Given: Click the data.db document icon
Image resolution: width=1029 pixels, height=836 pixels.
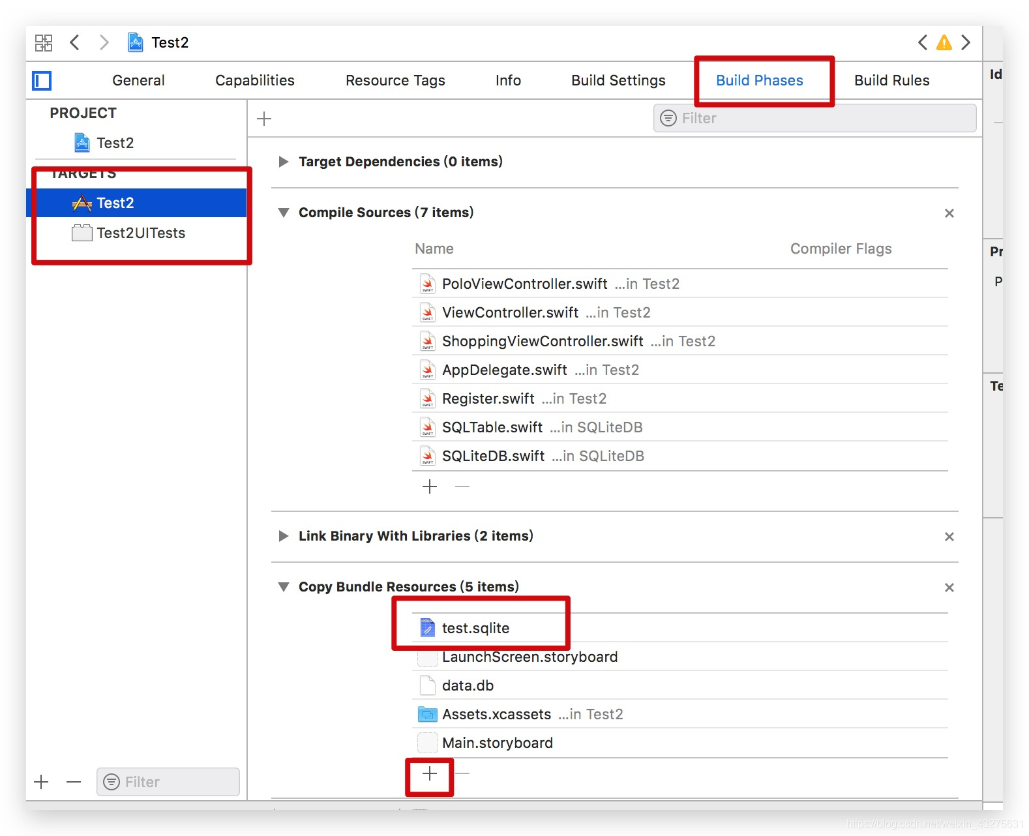Looking at the screenshot, I should tap(427, 685).
